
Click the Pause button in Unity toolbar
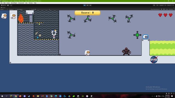pyautogui.click(x=87, y=5)
